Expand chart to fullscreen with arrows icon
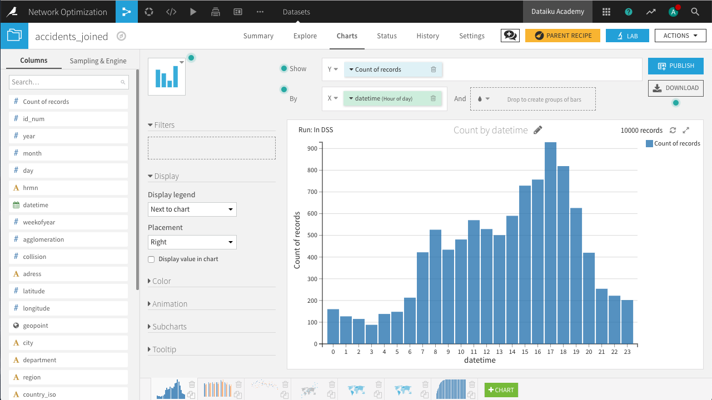This screenshot has height=400, width=712. [x=686, y=130]
